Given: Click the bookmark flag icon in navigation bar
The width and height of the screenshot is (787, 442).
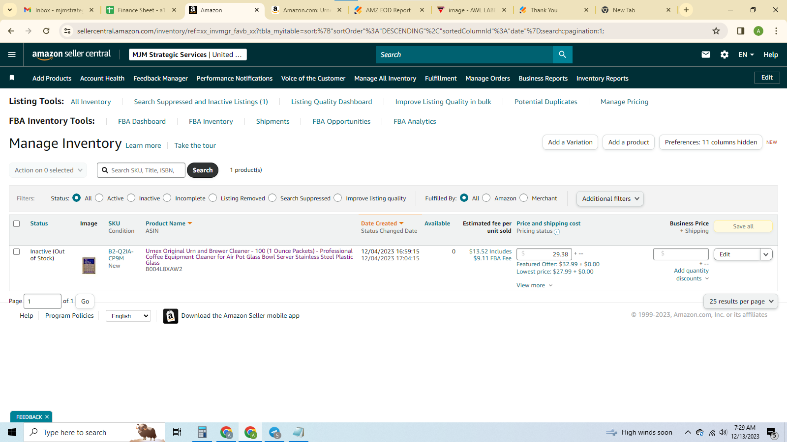Looking at the screenshot, I should point(12,78).
